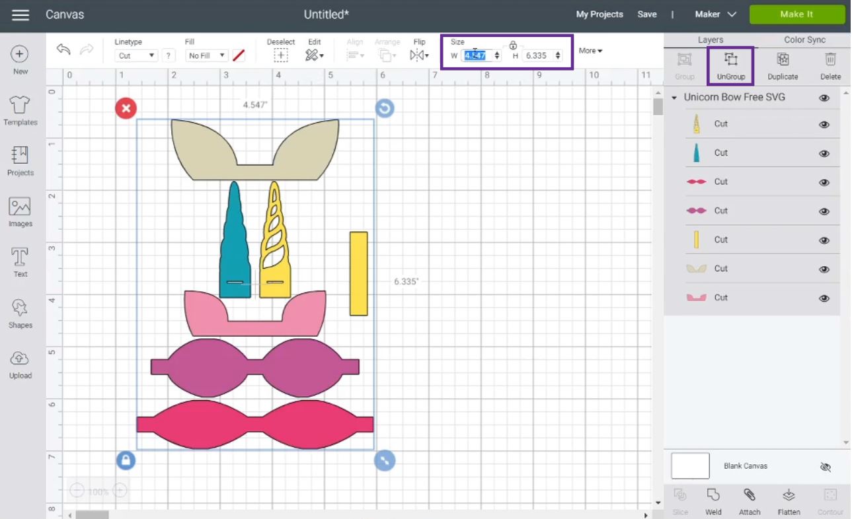Switch to the Color Sync tab

coord(804,40)
